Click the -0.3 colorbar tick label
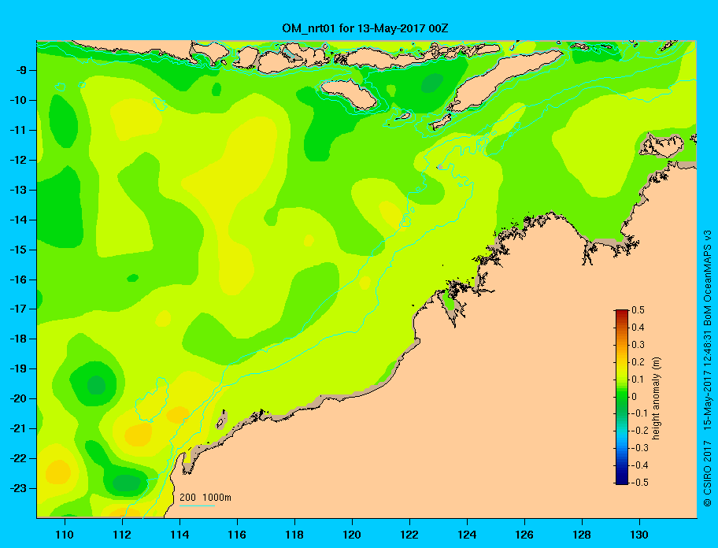 coord(640,448)
